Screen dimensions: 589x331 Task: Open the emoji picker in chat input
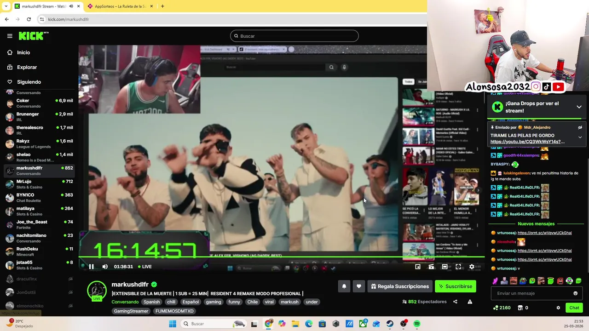point(575,293)
